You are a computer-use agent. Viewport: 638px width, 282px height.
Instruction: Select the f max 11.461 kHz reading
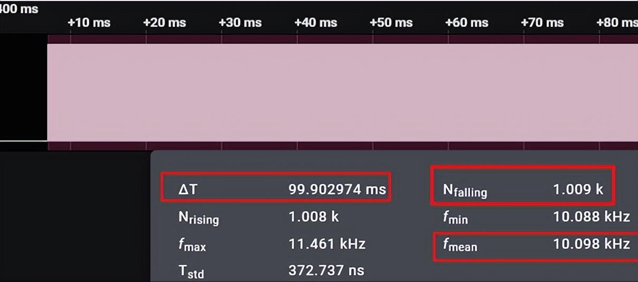[x=327, y=244]
